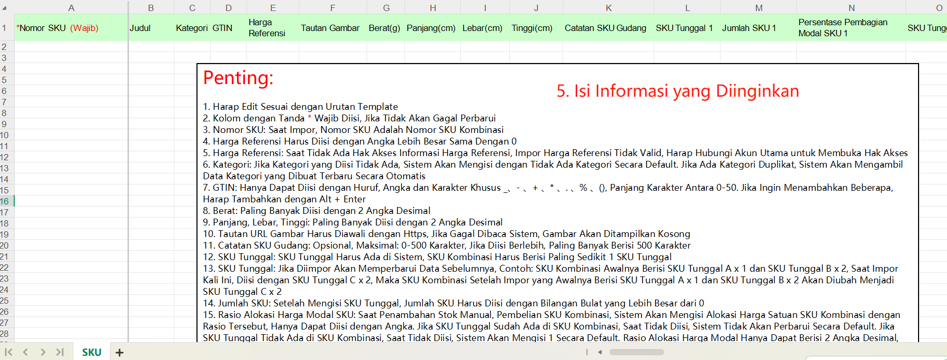The height and width of the screenshot is (360, 947).
Task: Click the 'Berat(g)' header cell
Action: coord(386,28)
